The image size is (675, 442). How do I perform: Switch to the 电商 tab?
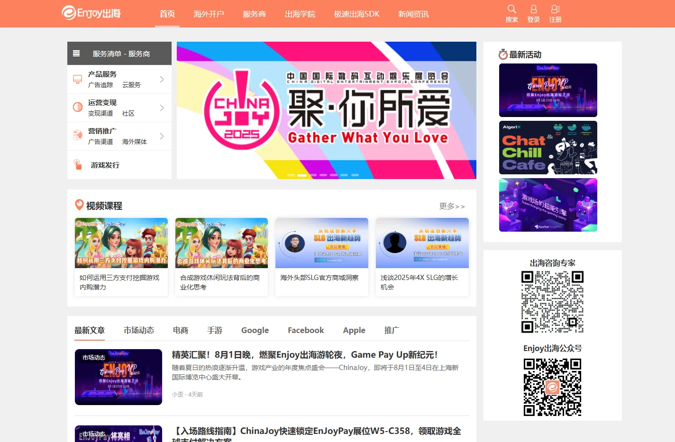click(181, 330)
